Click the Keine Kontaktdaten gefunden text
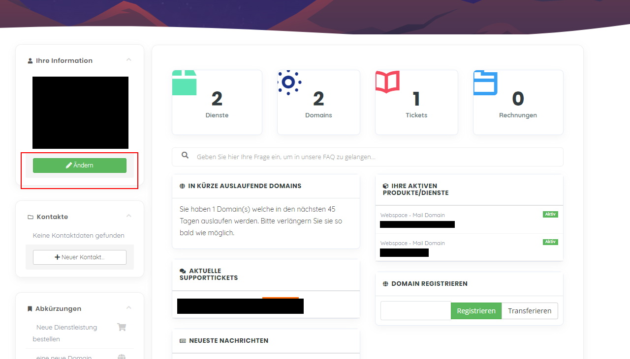Viewport: 630px width, 359px height. 79,236
